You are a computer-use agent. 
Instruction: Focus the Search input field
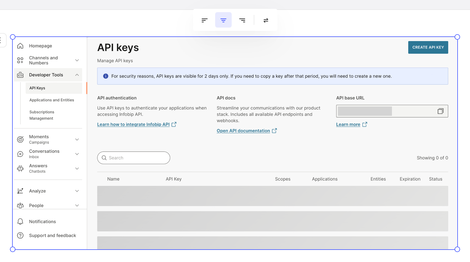coord(133,158)
